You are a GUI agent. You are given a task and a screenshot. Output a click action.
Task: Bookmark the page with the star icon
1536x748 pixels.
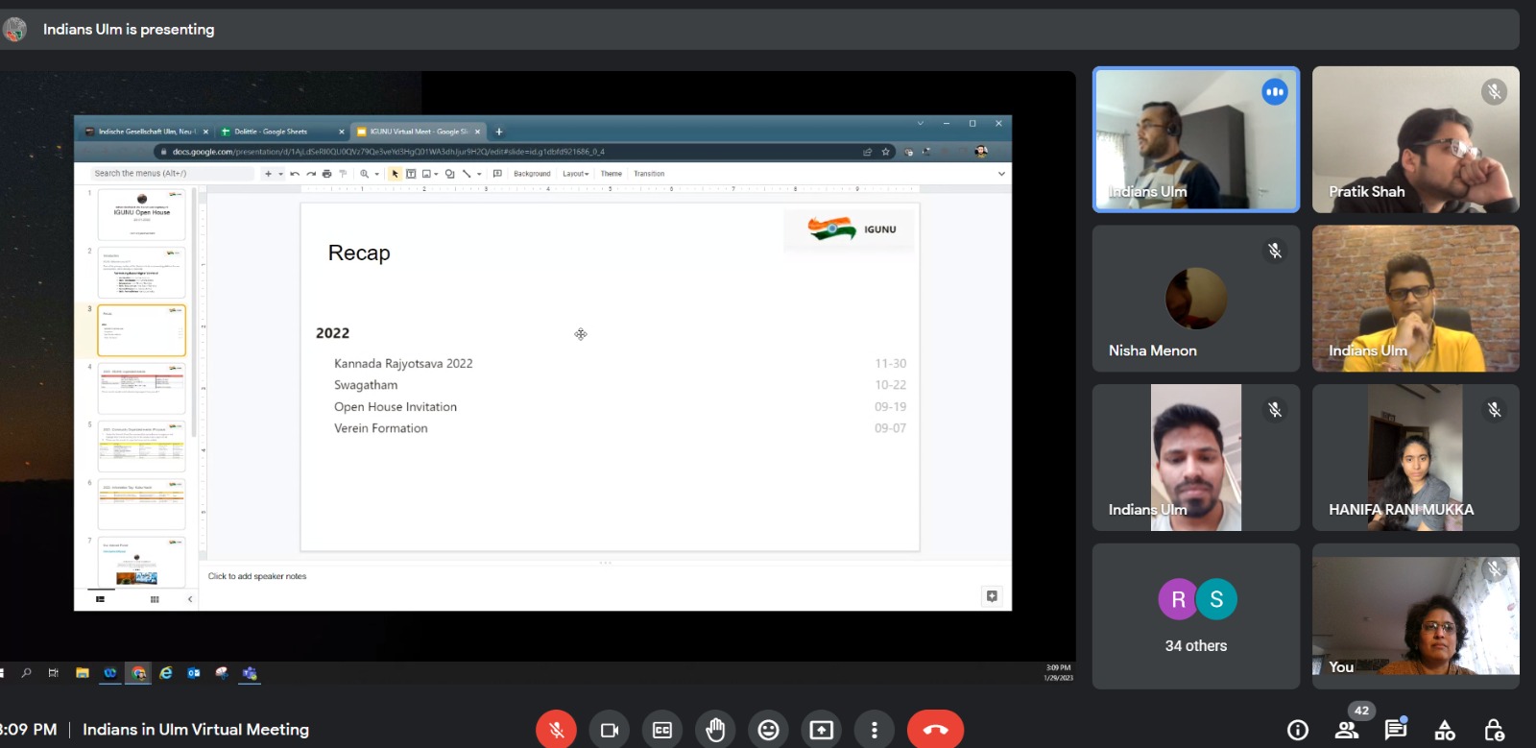[x=885, y=152]
